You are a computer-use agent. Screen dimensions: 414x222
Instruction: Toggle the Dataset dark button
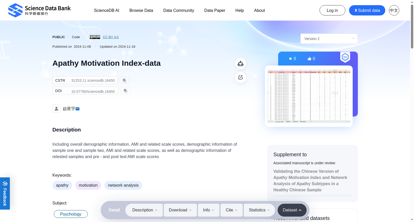click(292, 210)
